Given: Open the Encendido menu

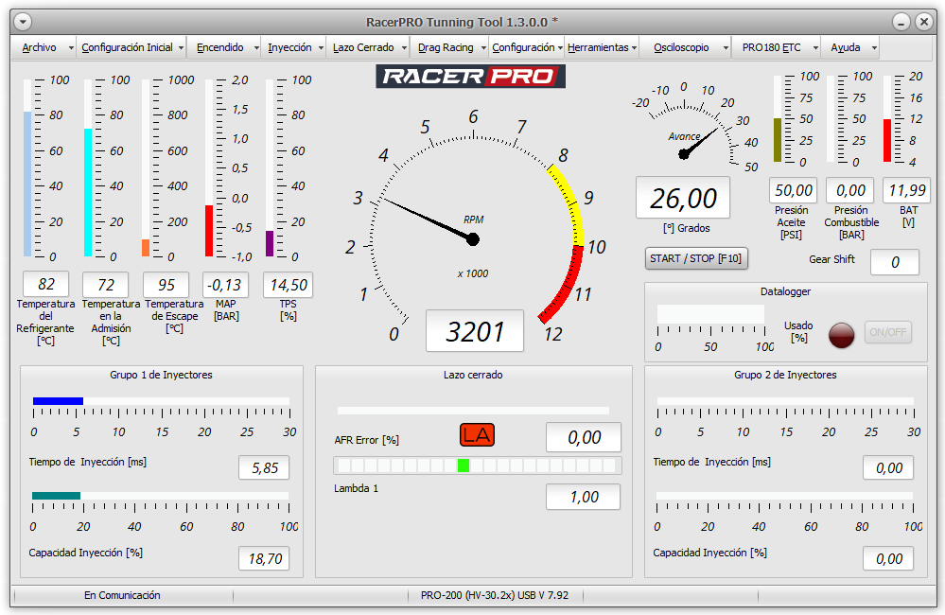Looking at the screenshot, I should point(220,47).
